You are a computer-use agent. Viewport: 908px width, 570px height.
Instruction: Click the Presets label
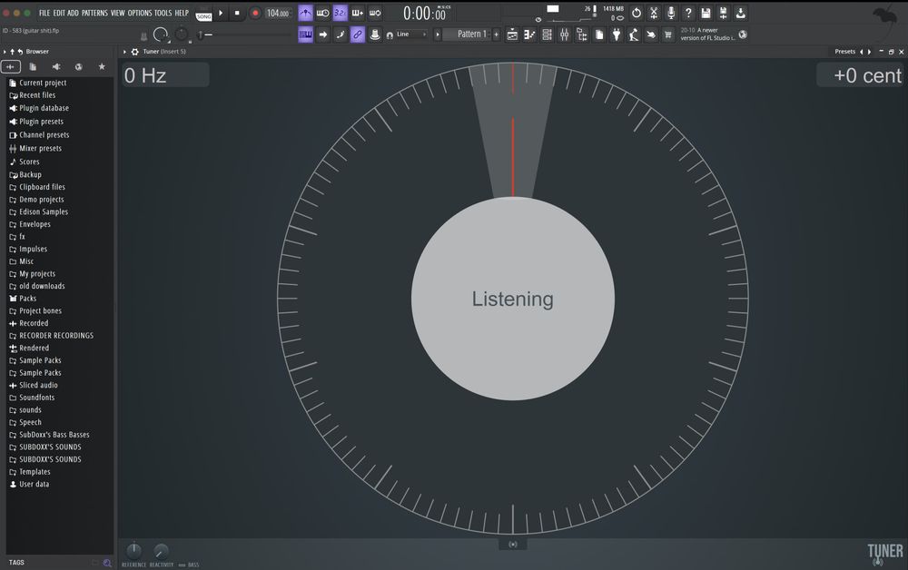(x=844, y=52)
